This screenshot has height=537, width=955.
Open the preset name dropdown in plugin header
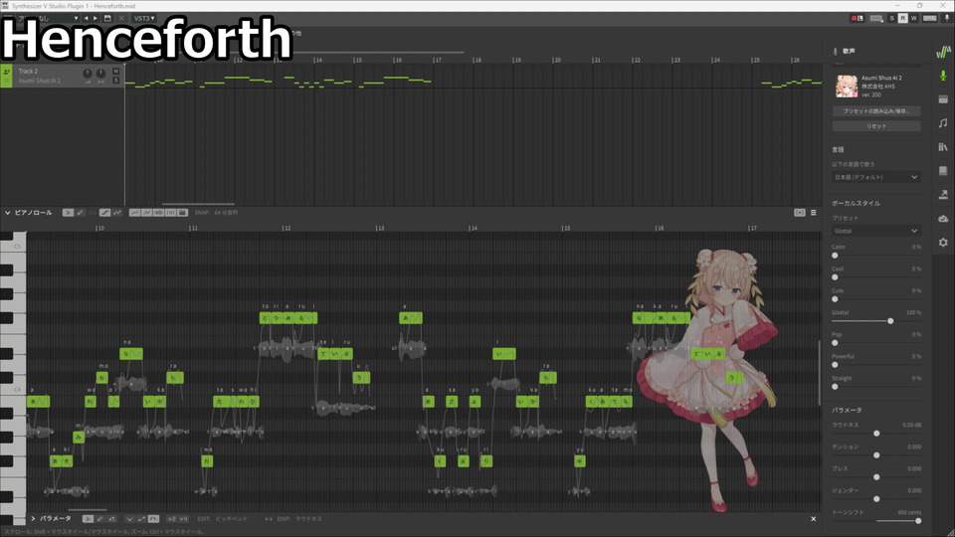[x=48, y=18]
